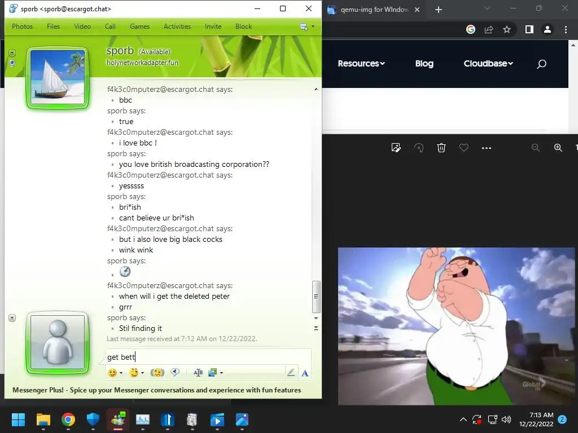Open the Games menu
The width and height of the screenshot is (578, 433).
pos(139,26)
